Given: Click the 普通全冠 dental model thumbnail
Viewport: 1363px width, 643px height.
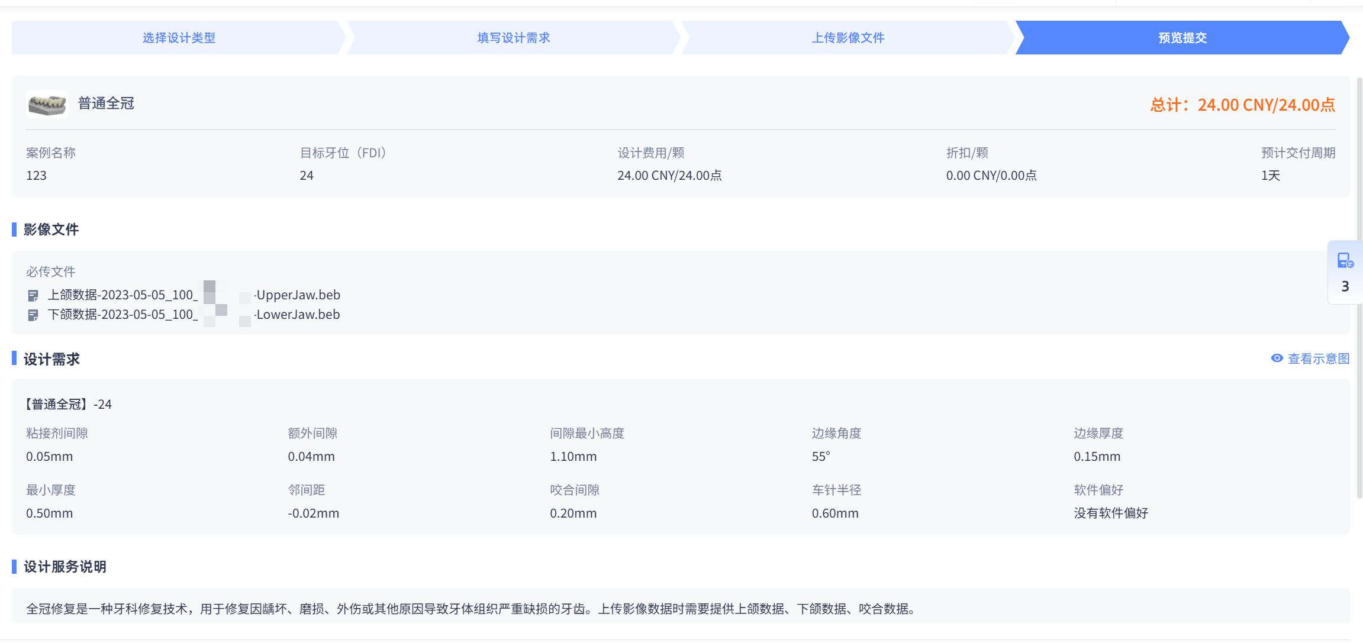Looking at the screenshot, I should [x=47, y=104].
